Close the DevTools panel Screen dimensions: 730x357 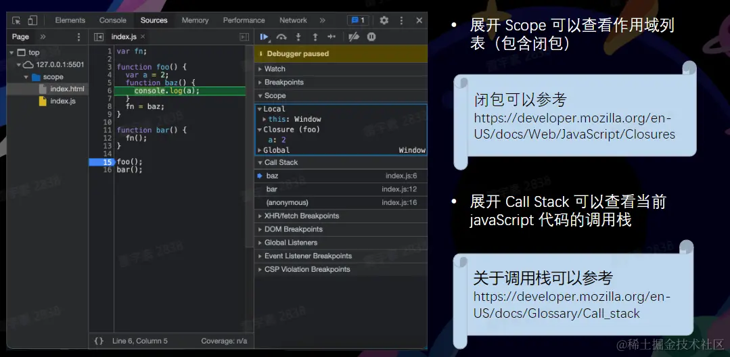click(x=419, y=20)
